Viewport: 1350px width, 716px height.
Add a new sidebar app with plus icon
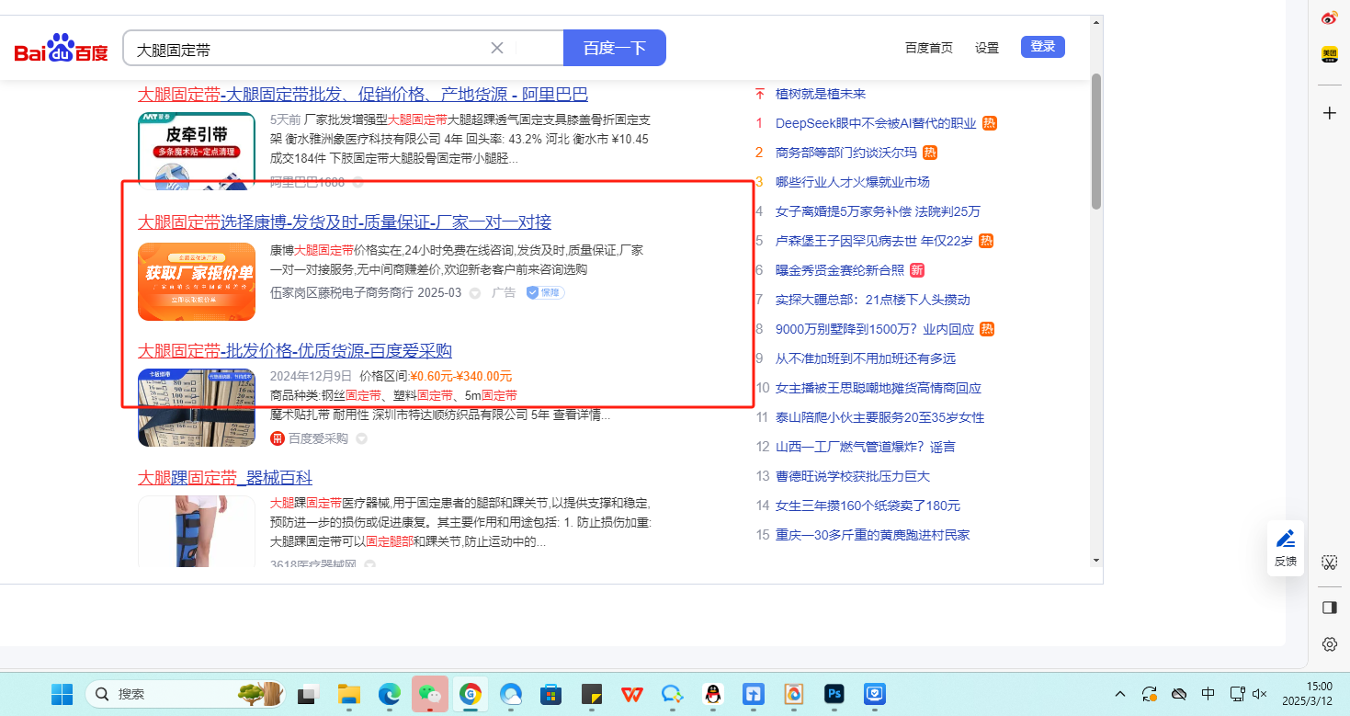[1329, 113]
